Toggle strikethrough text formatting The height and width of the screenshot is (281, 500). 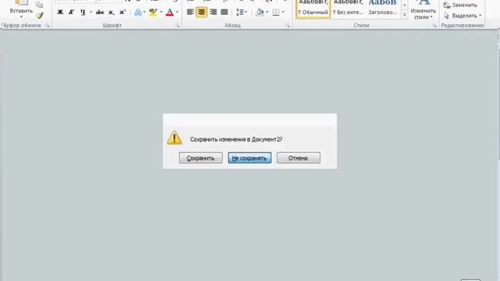coord(100,12)
